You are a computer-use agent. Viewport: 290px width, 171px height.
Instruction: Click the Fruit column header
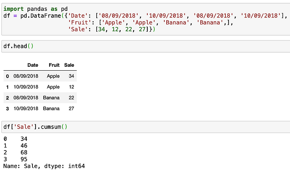54,65
